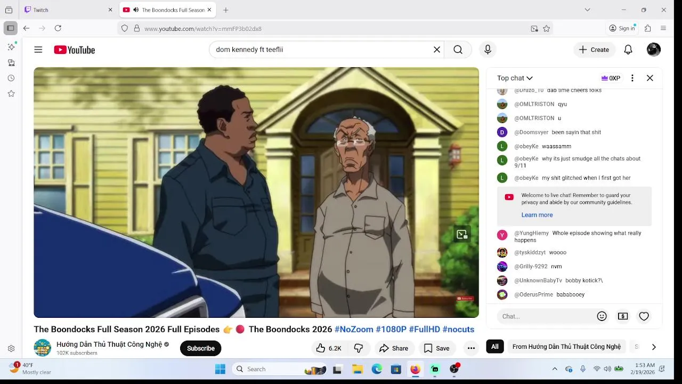Open File Explorer from taskbar
This screenshot has width=682, height=384.
coord(358,369)
